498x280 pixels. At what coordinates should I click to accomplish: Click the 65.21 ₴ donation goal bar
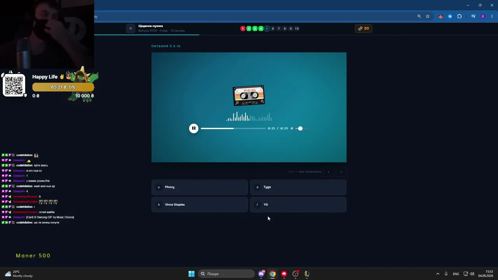[63, 87]
